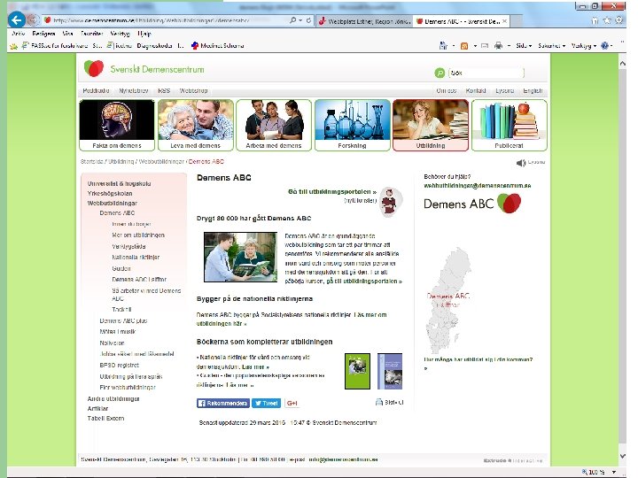Click the Twitter Tweet button
Viewport: 638px width, 478px height.
266,404
